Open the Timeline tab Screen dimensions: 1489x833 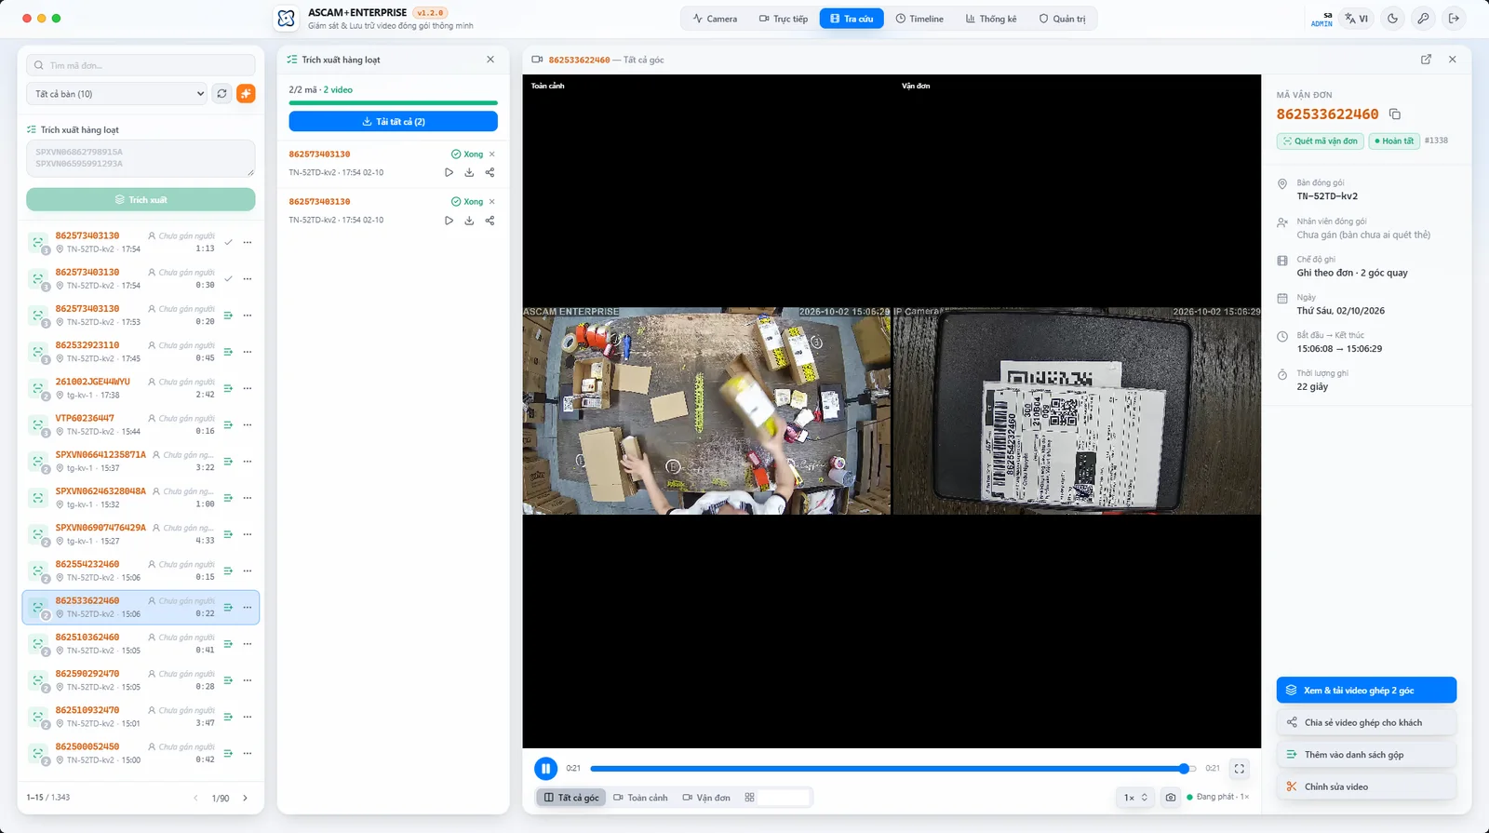pos(919,19)
